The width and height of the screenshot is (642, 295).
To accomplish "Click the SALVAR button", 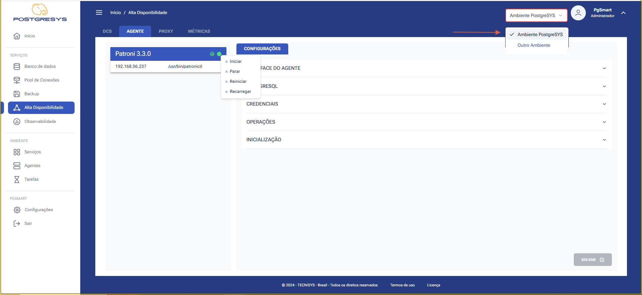I will click(x=593, y=260).
